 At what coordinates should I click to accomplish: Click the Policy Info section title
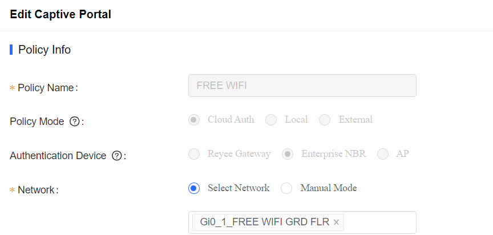click(45, 50)
